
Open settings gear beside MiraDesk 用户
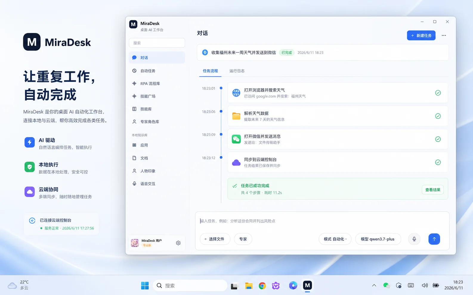point(178,243)
